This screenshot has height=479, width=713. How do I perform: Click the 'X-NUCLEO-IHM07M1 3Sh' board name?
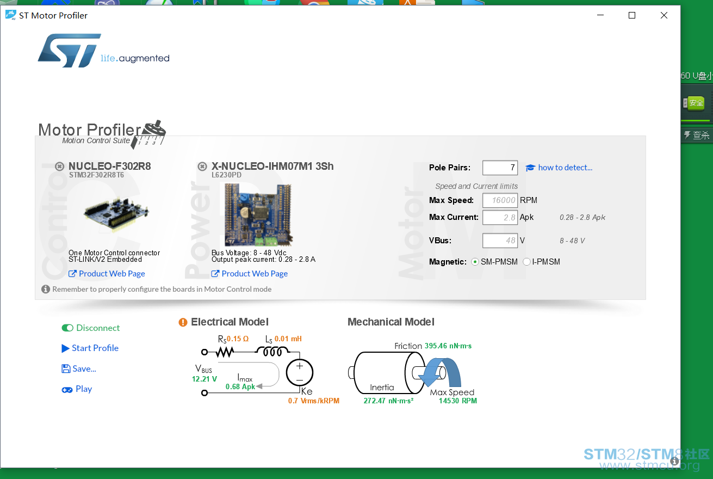(272, 166)
